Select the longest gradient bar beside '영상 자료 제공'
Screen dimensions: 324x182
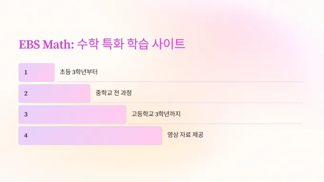click(91, 135)
